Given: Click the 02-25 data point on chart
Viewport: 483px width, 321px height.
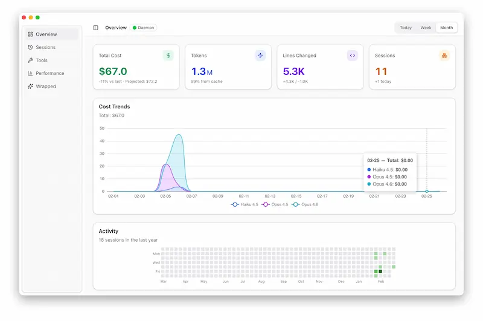Looking at the screenshot, I should 427,191.
